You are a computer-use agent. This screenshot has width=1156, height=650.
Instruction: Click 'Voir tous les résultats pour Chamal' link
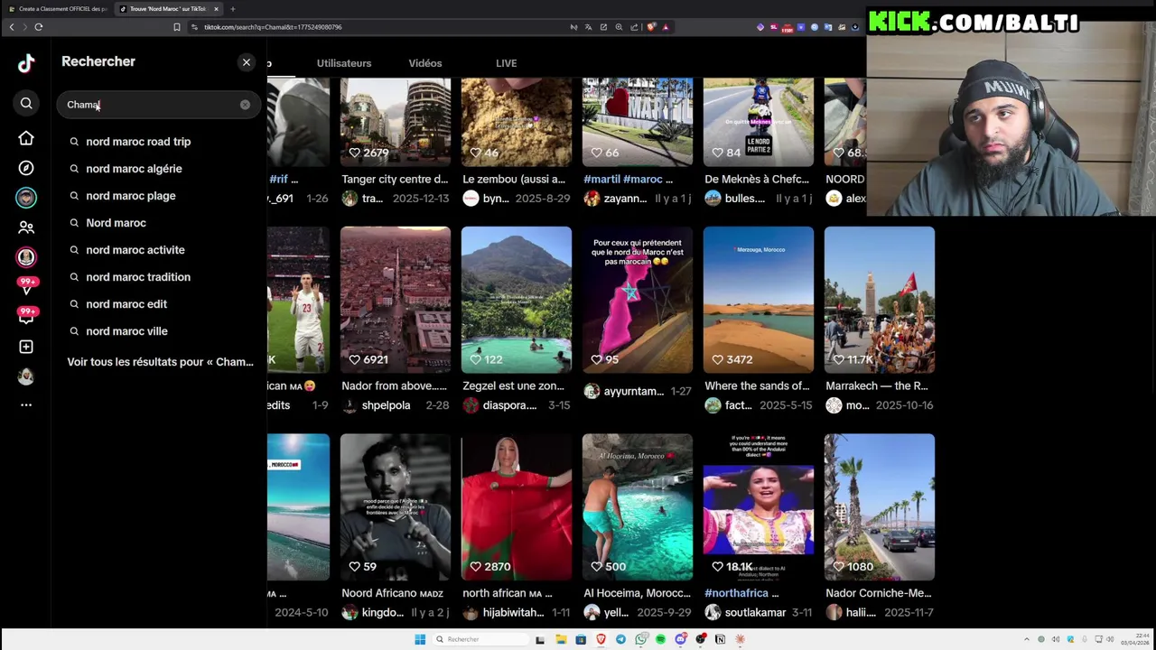160,362
